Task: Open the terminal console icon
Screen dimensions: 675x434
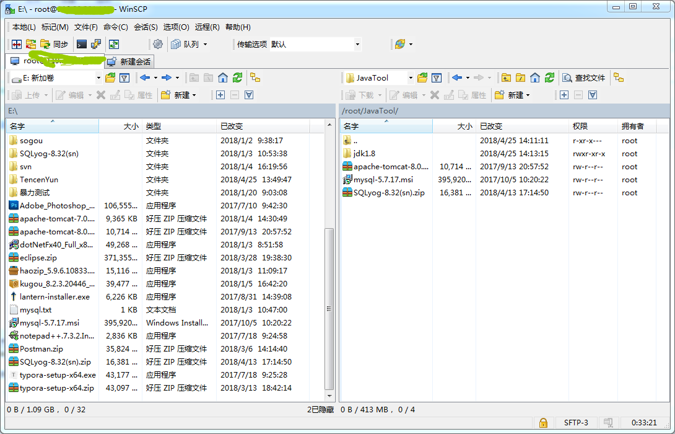Action: click(81, 44)
